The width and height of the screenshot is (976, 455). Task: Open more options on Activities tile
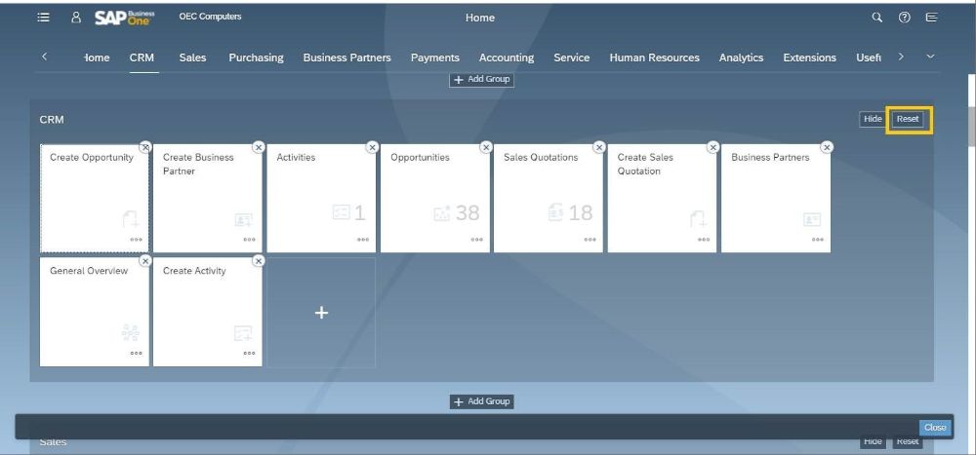pos(363,240)
